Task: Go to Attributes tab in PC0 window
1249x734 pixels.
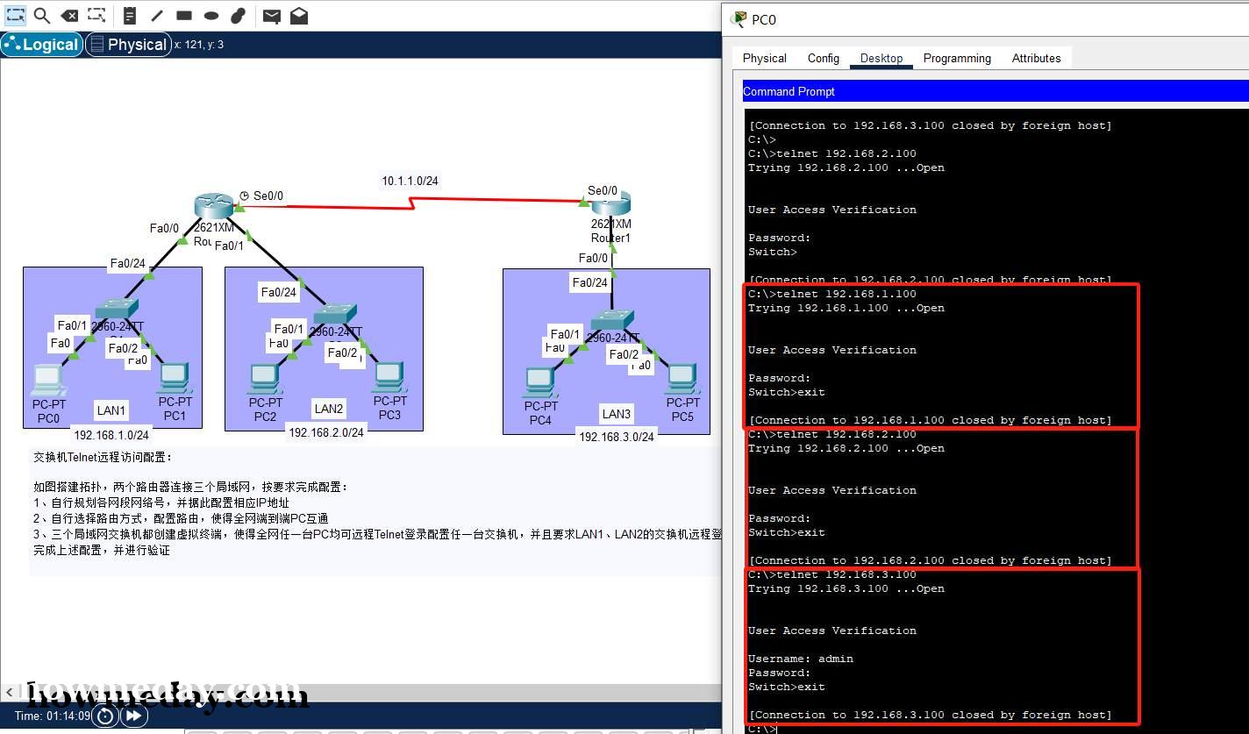Action: pos(1036,58)
